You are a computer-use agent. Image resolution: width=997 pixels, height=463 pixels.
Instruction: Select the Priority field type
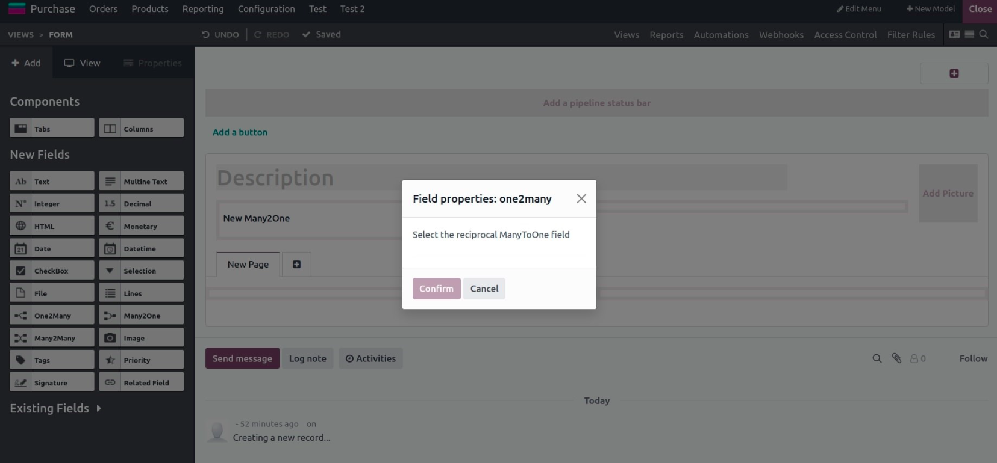142,360
